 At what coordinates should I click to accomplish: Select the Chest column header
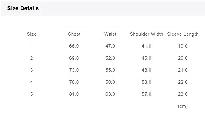[74, 34]
